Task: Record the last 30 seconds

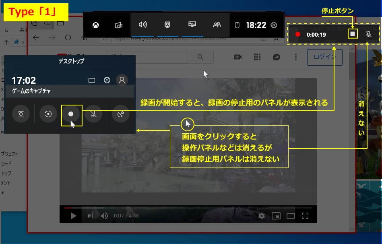Action: pos(48,114)
